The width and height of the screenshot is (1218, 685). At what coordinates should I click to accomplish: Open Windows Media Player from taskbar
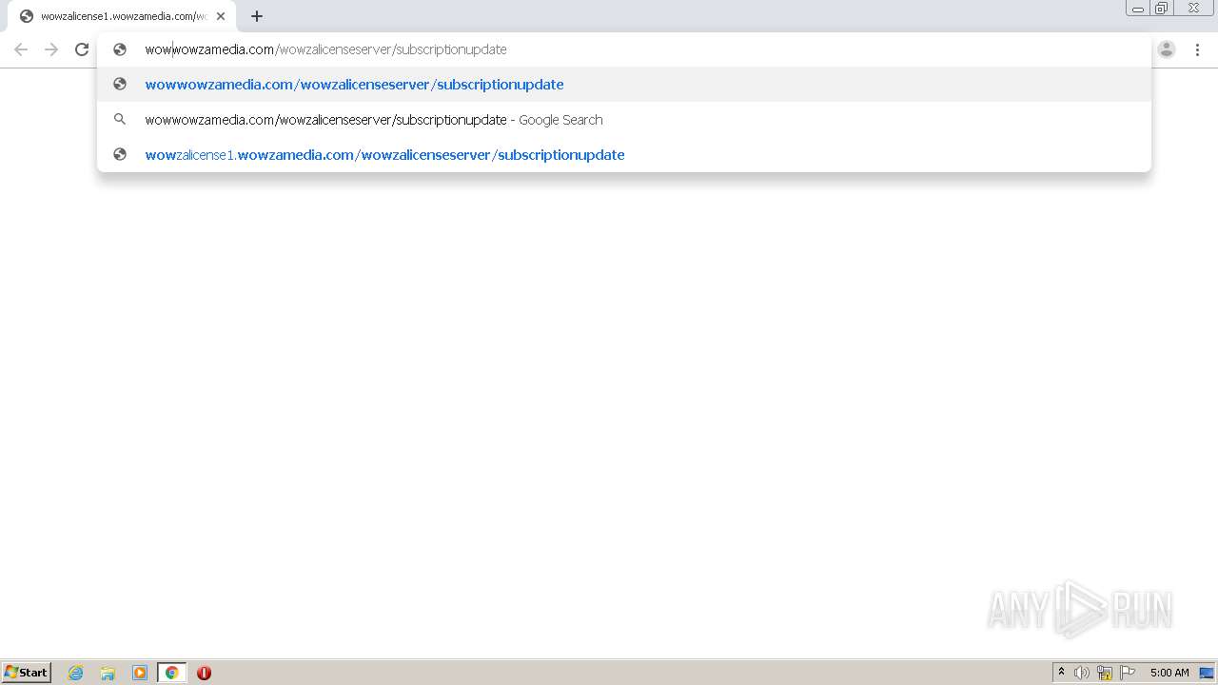tap(140, 673)
